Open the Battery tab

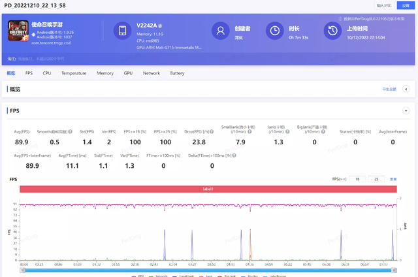[177, 73]
